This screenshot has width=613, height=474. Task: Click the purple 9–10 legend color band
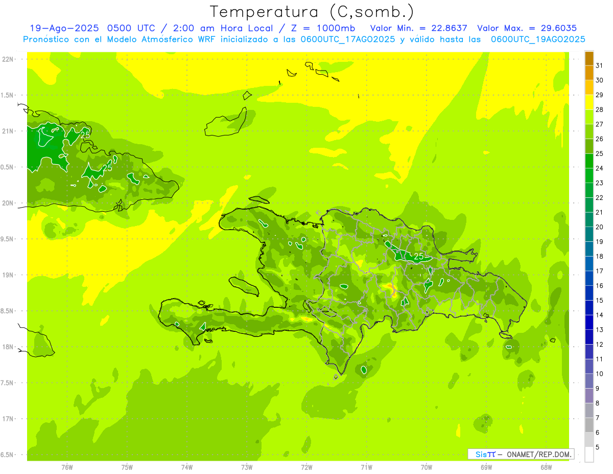[589, 381]
